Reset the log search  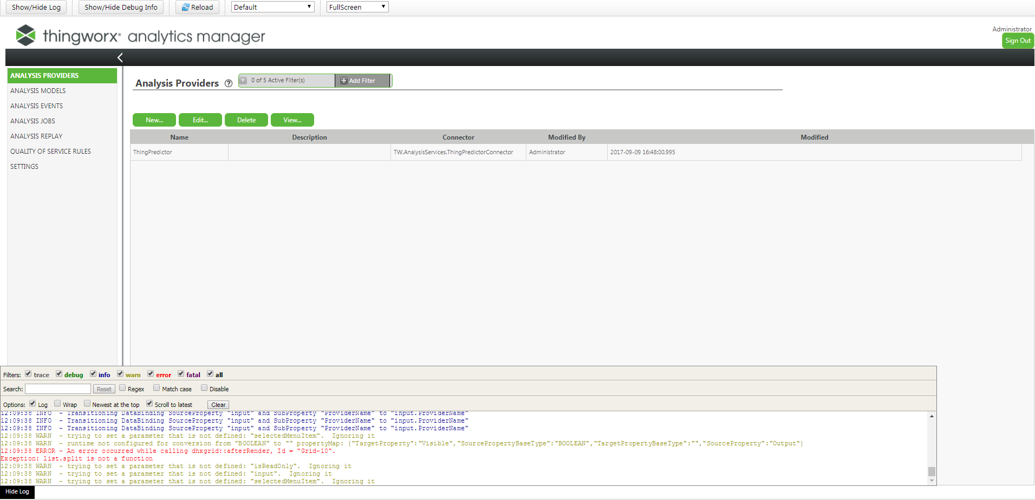104,389
